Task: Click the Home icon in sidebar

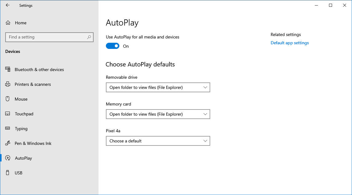Action: pos(8,23)
